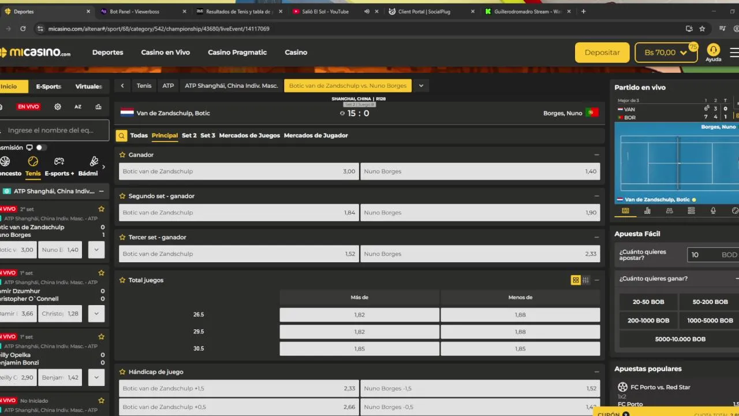Open the microphone commentary icon in live widget
739x416 pixels.
click(x=713, y=211)
